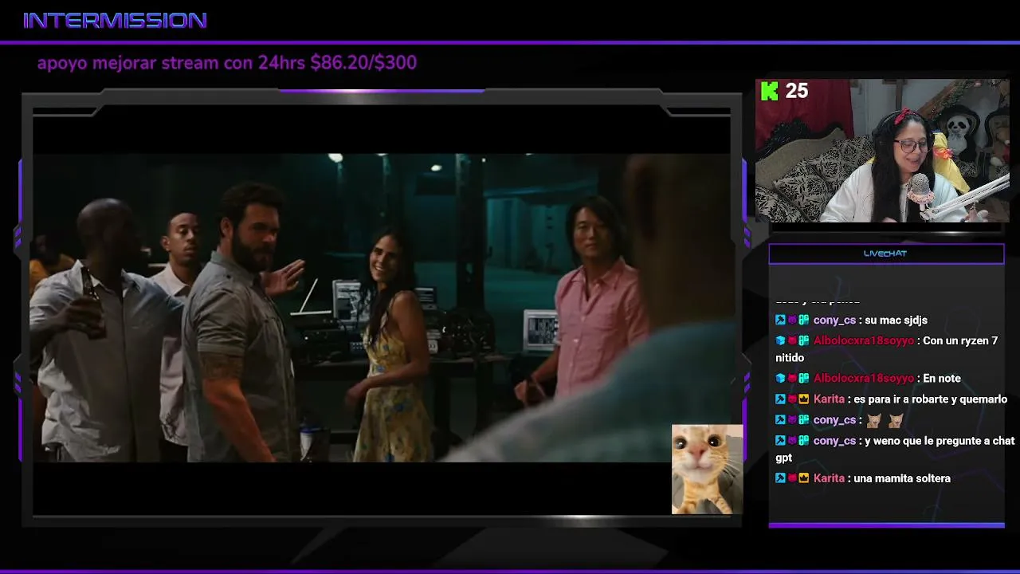Viewport: 1020px width, 574px height.
Task: Click gavel badge on "es para ir a robarte" message
Action: pyautogui.click(x=780, y=399)
